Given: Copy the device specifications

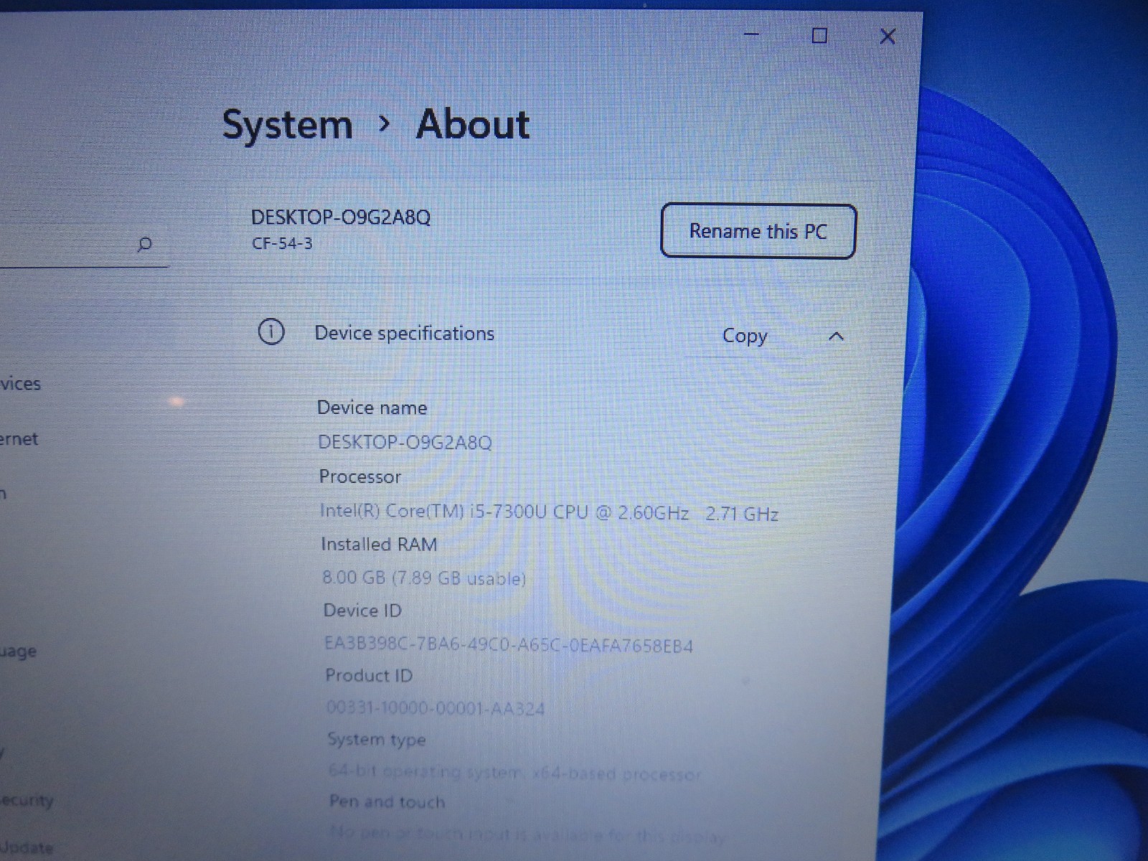Looking at the screenshot, I should [x=745, y=336].
